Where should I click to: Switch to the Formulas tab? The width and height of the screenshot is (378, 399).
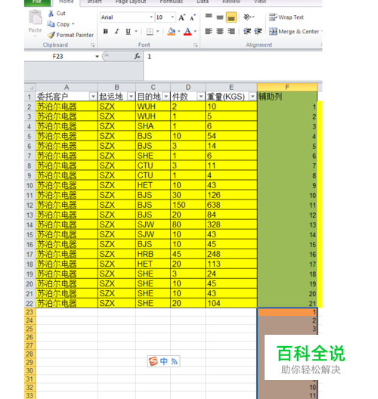pyautogui.click(x=172, y=2)
